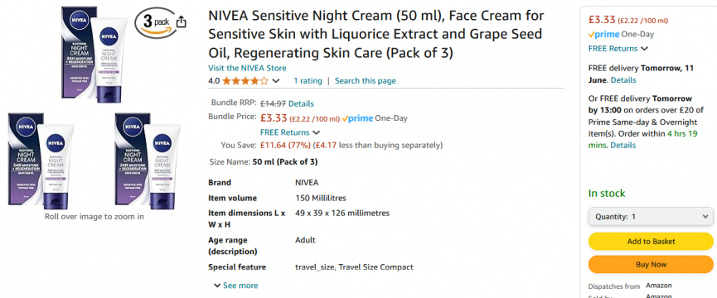The height and width of the screenshot is (298, 717).
Task: Click the top NIVEA night cream product image
Action: click(x=94, y=51)
